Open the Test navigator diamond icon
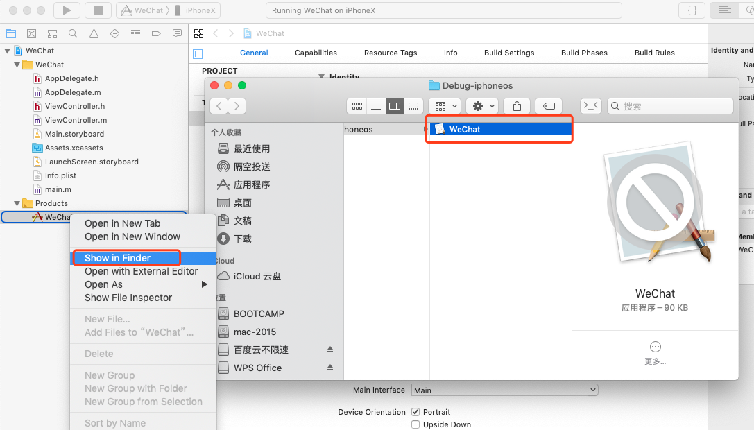The image size is (754, 430). [114, 33]
